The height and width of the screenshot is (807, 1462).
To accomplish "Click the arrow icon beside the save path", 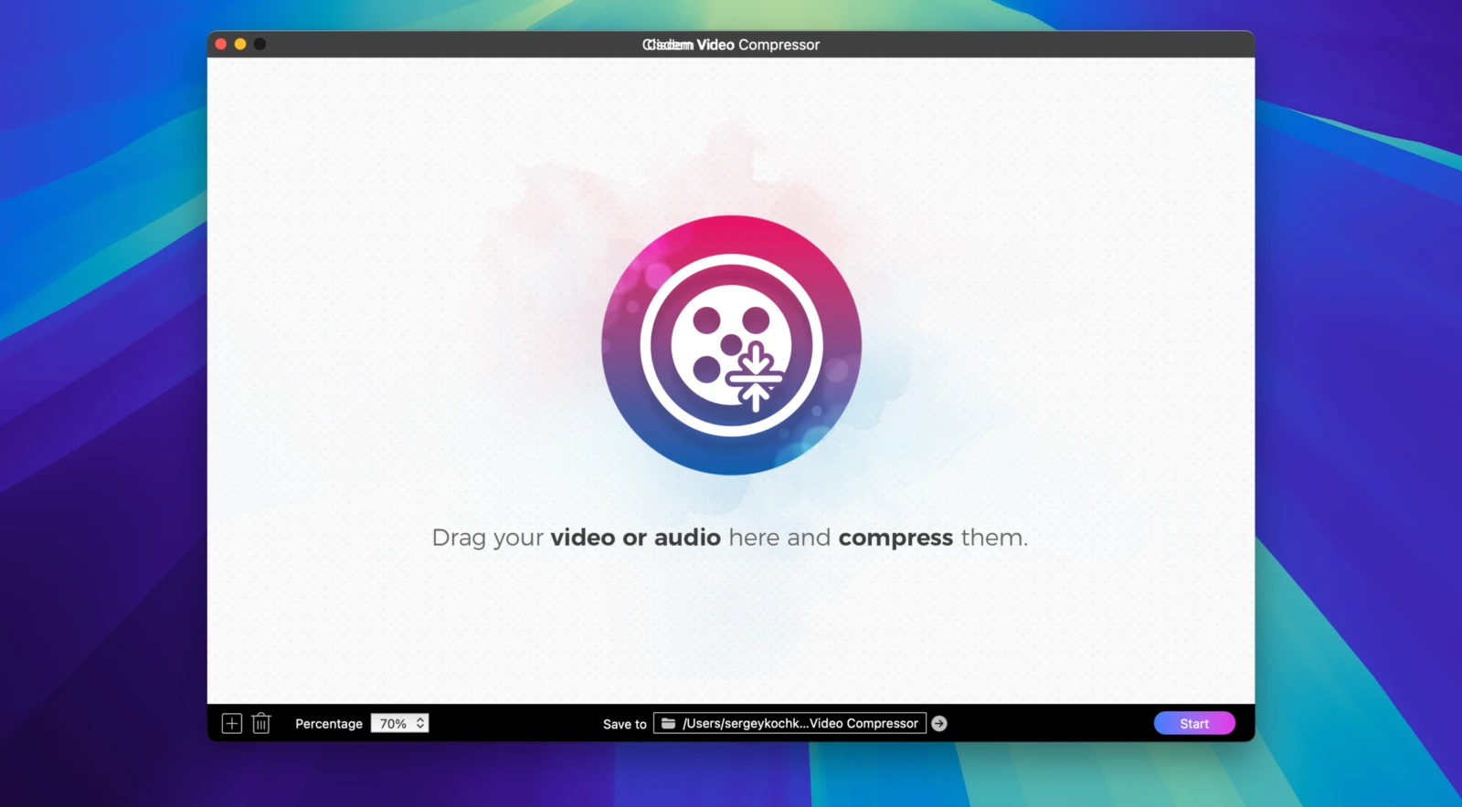I will pos(939,724).
